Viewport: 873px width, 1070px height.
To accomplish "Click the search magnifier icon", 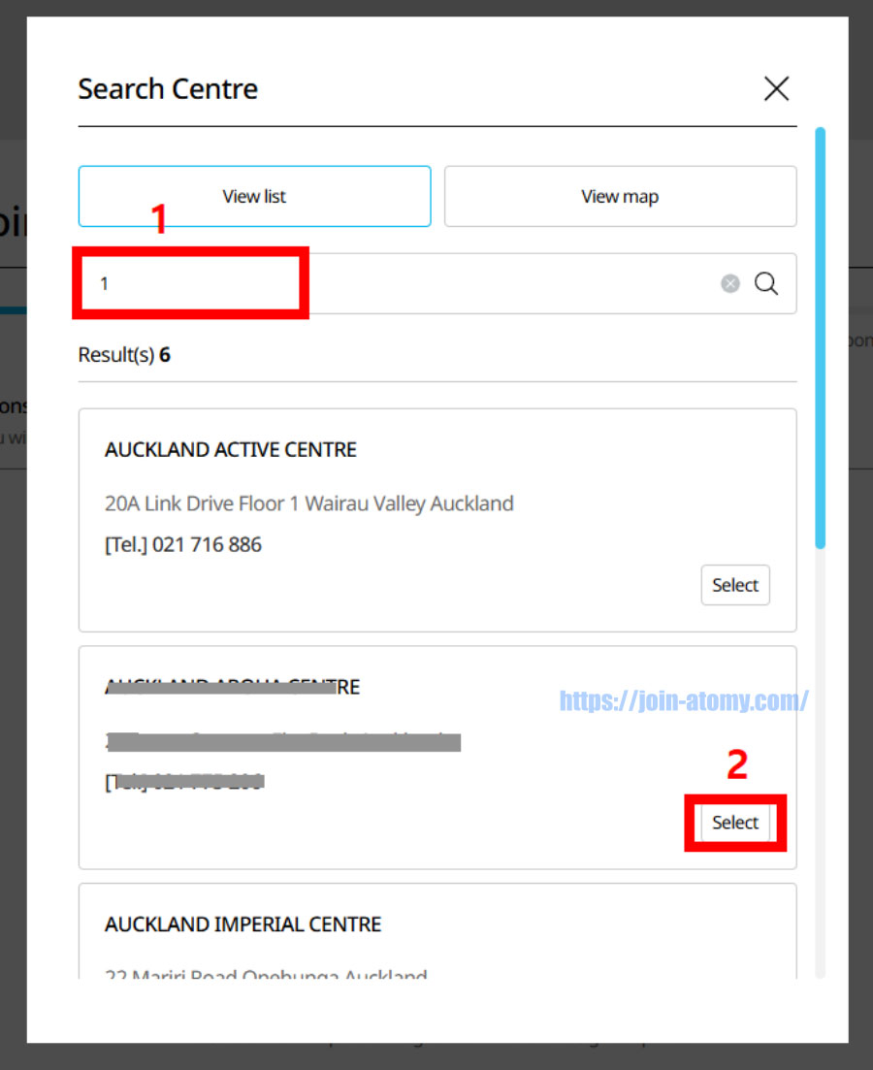I will pyautogui.click(x=765, y=283).
